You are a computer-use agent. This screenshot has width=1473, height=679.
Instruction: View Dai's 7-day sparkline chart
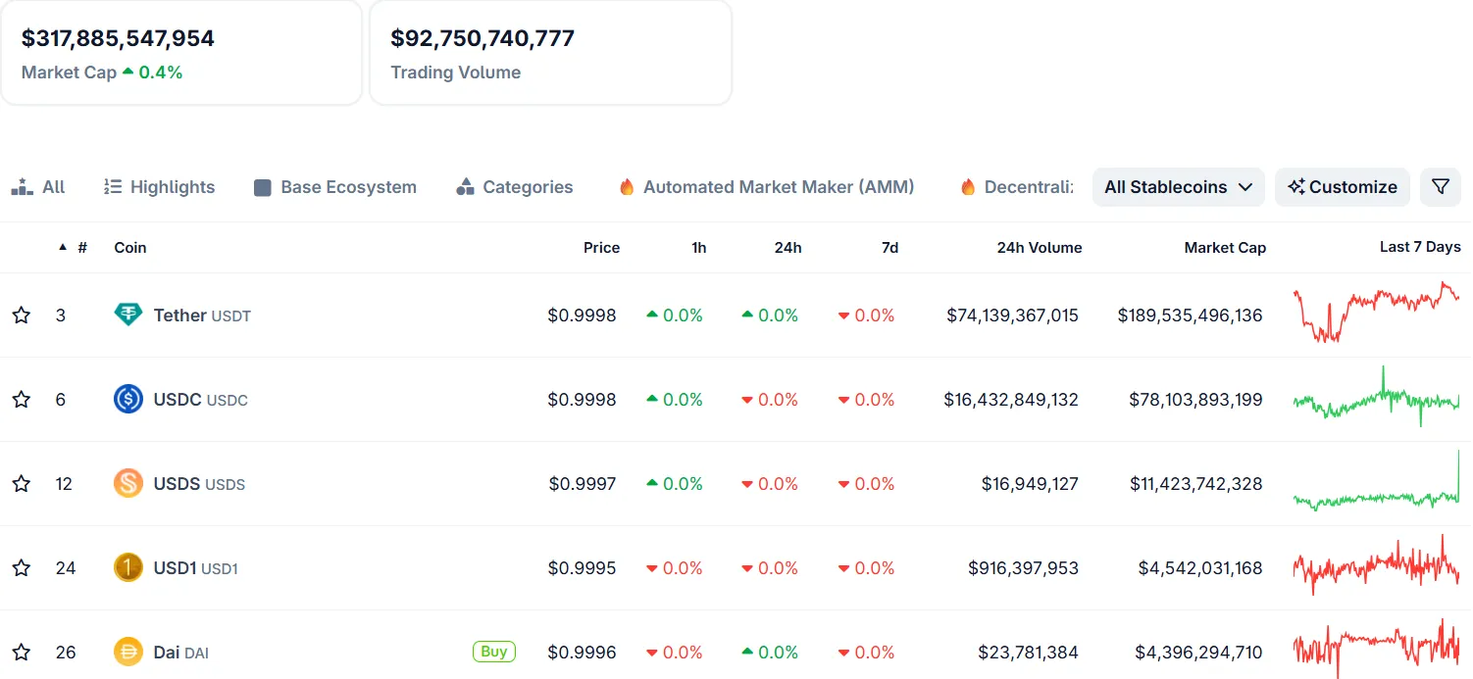tap(1376, 649)
